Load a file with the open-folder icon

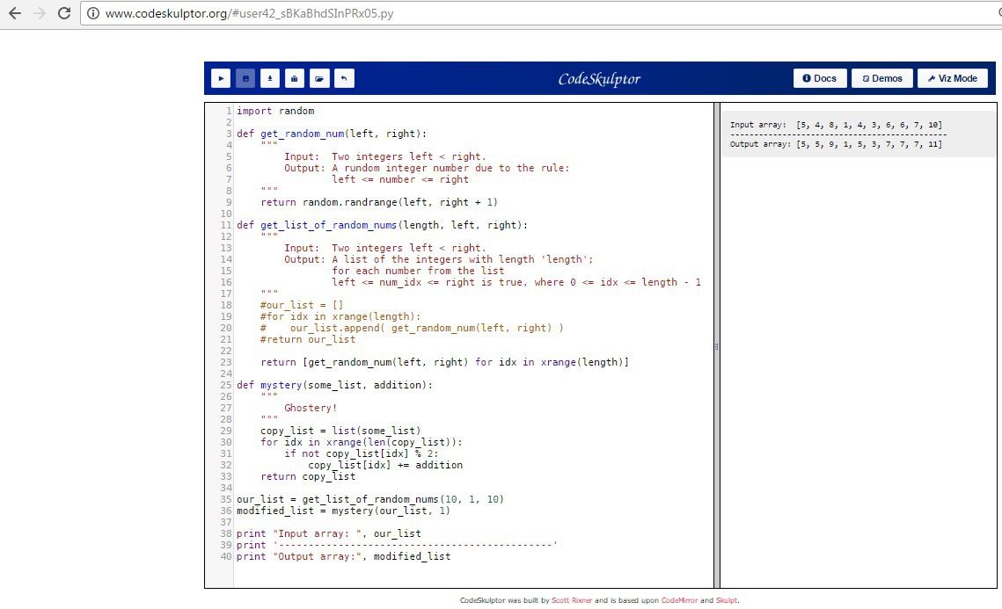click(318, 78)
